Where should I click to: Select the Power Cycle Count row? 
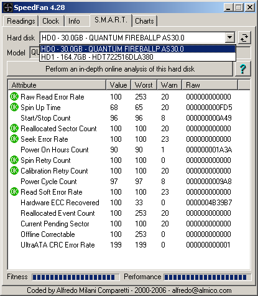tap(129, 182)
